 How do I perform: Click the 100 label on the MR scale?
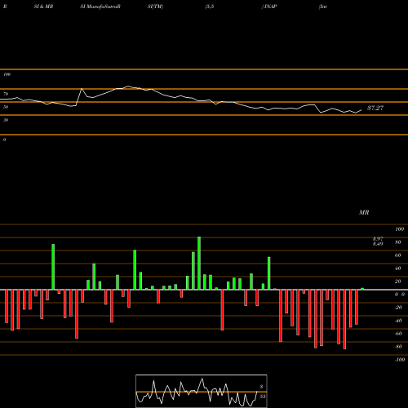click(399, 229)
